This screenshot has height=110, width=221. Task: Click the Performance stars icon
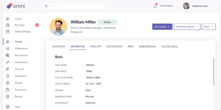8,62
